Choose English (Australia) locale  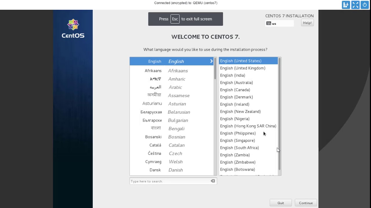pos(248,82)
